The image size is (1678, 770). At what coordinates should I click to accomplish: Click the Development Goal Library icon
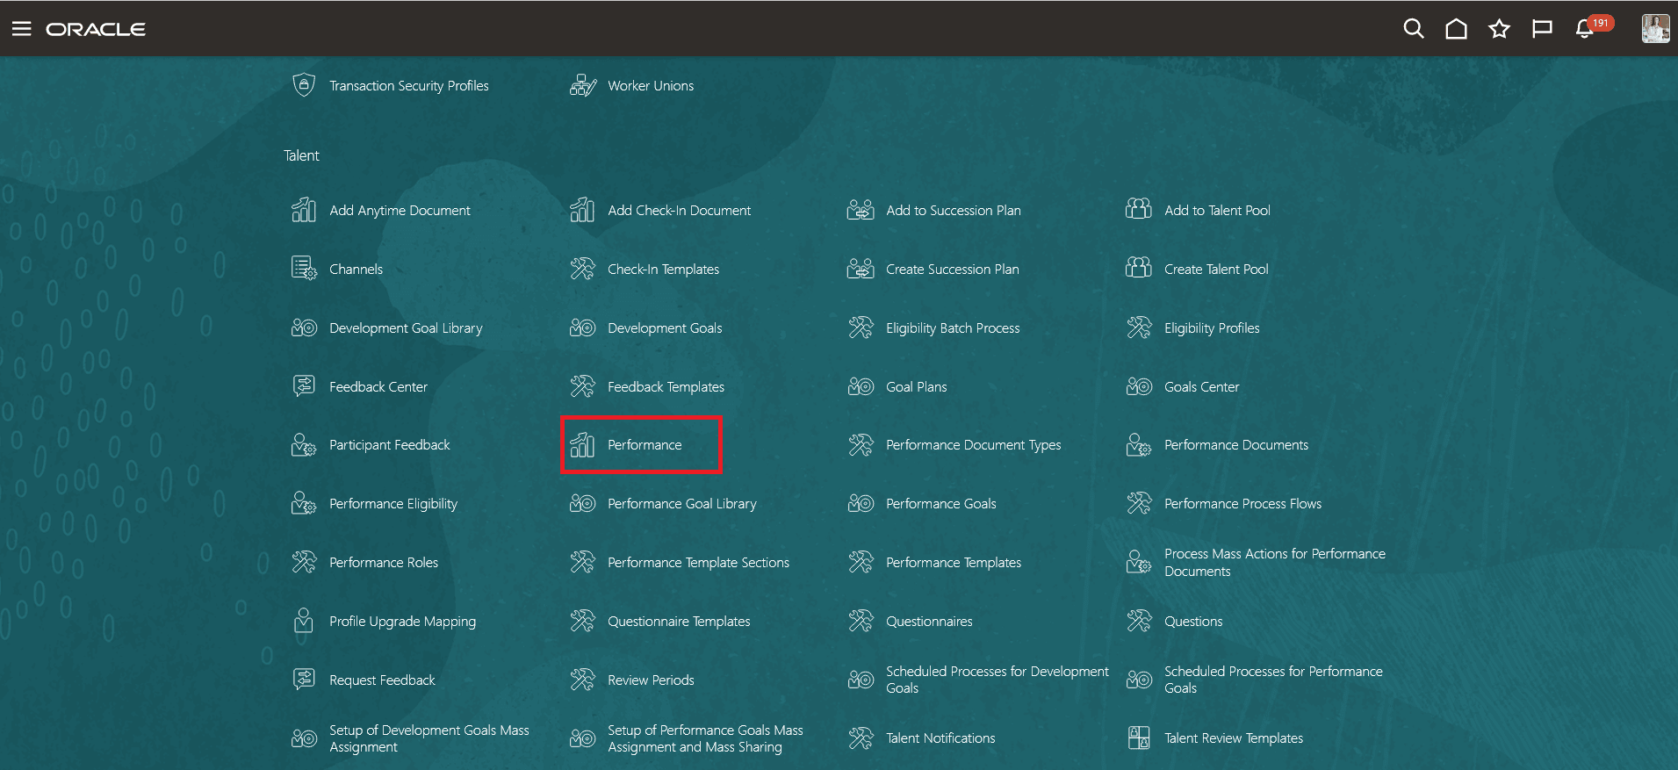tap(304, 327)
